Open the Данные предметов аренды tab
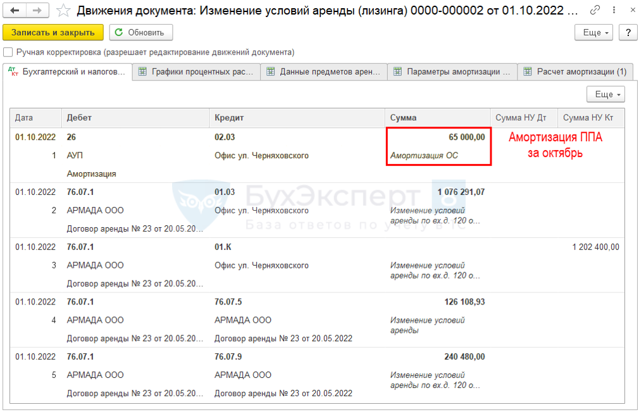This screenshot has width=639, height=412. 324,72
